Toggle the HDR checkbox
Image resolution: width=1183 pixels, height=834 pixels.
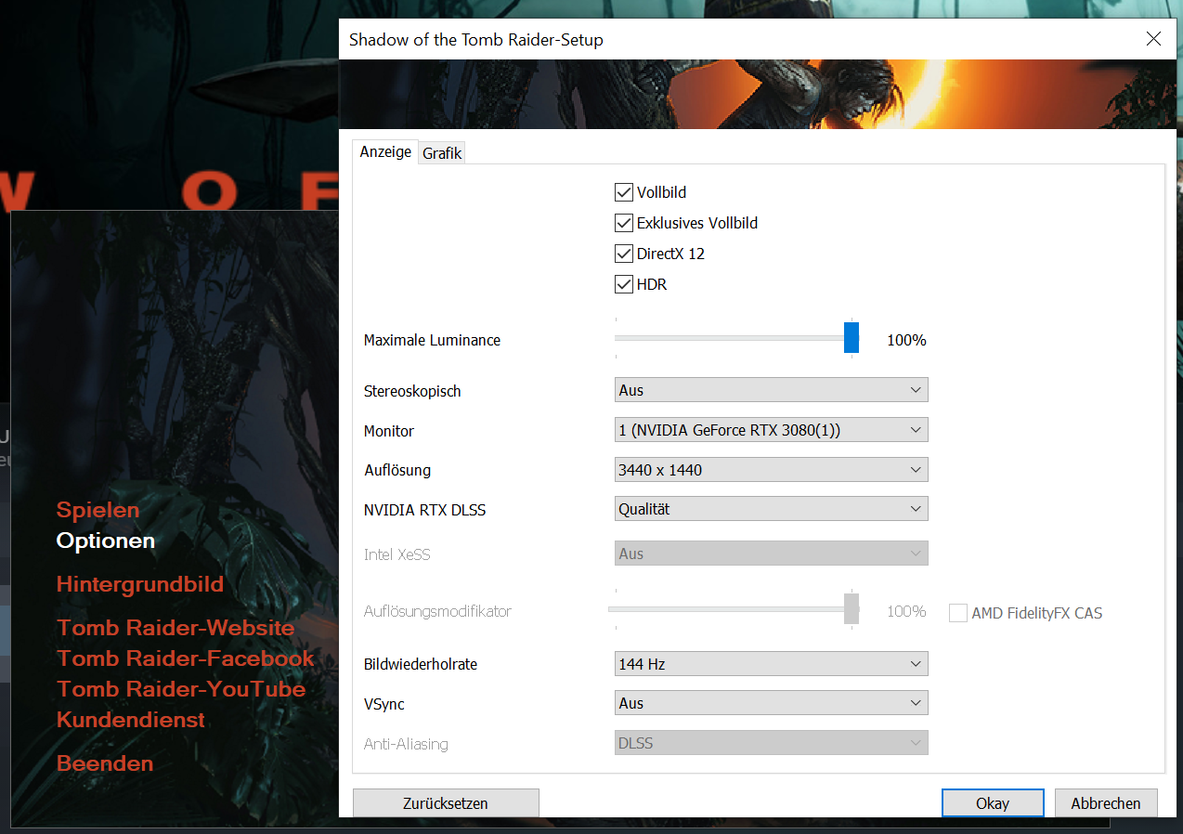coord(624,284)
